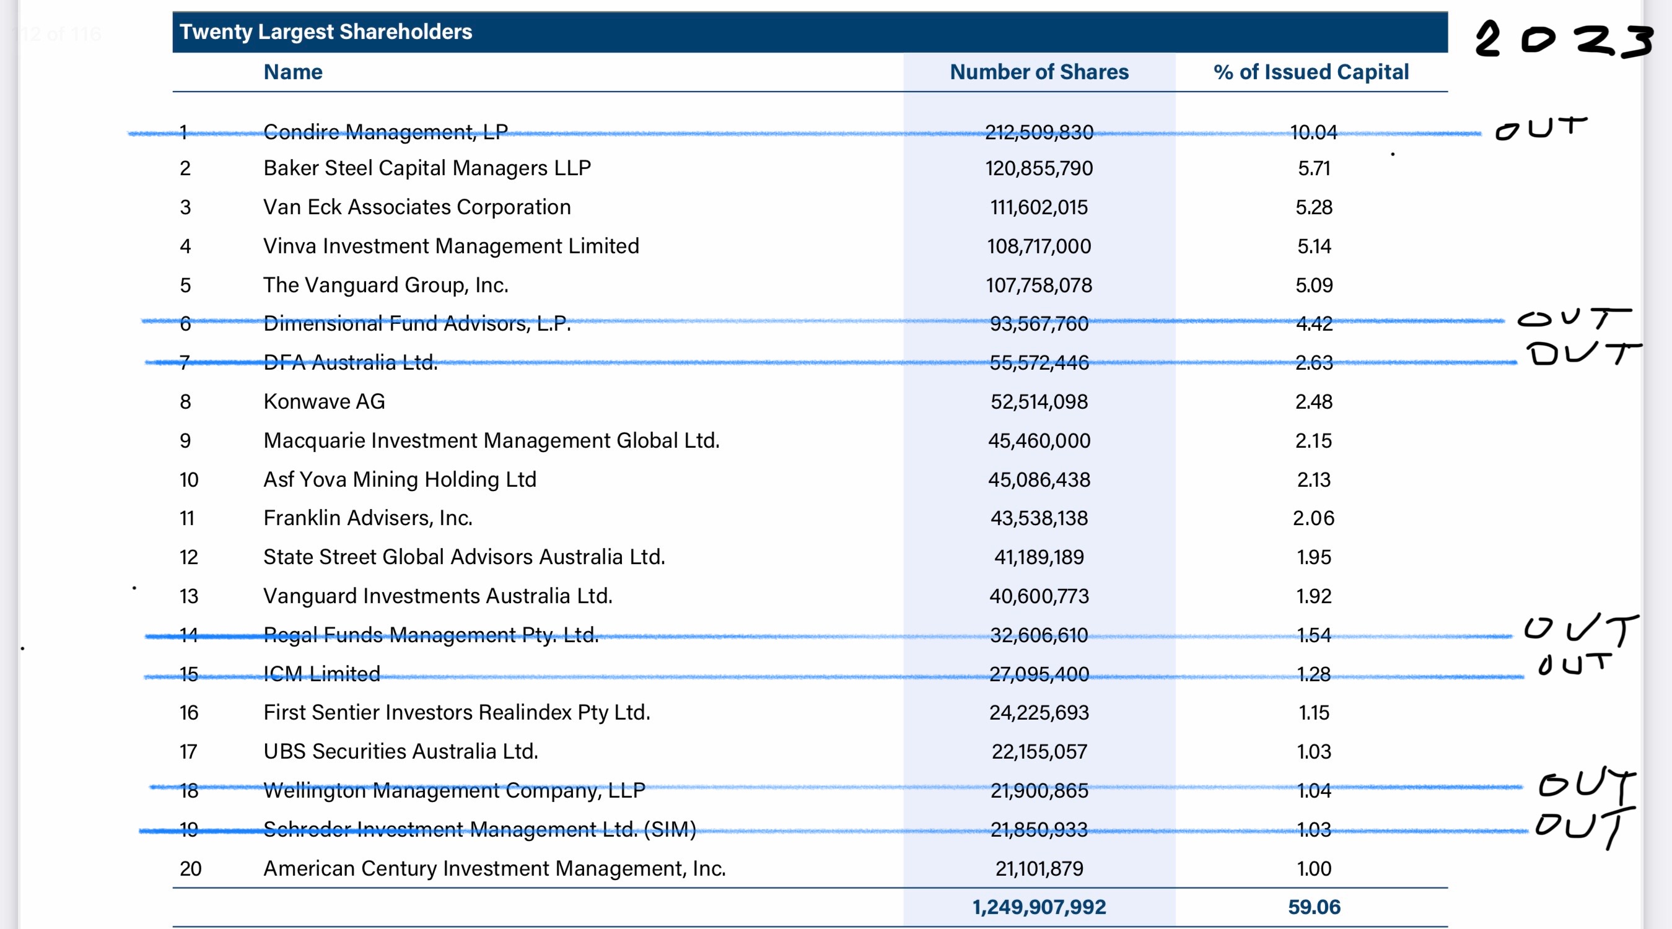Click the 5.71 percent value
Viewport: 1672px width, 929px height.
1315,168
